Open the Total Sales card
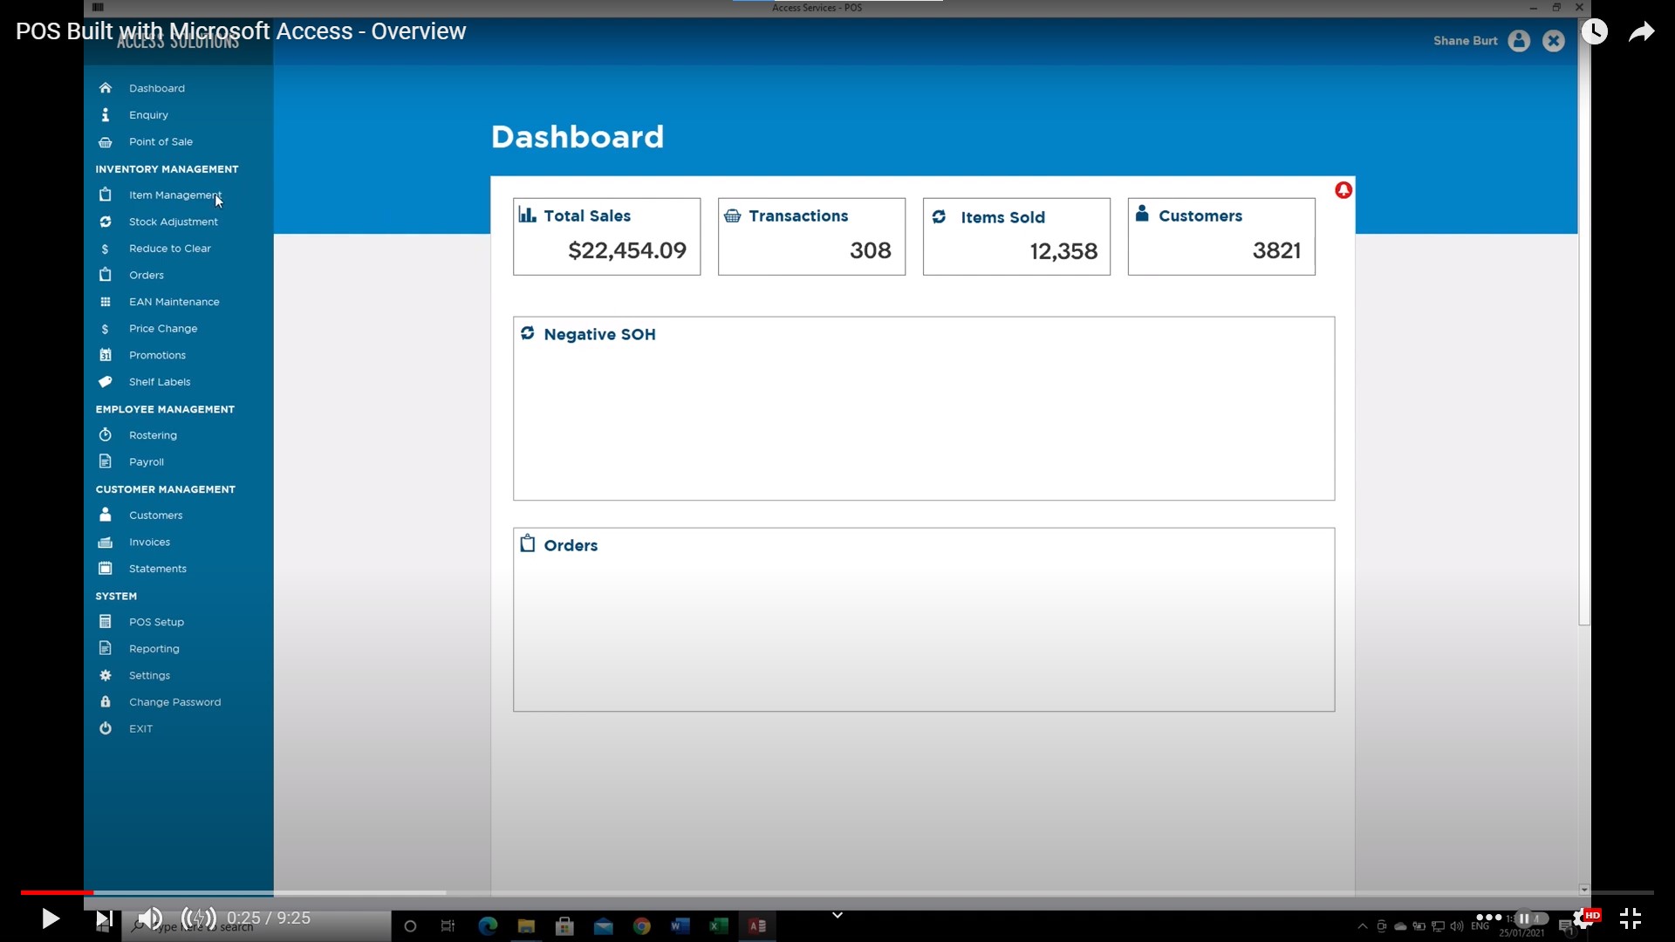The image size is (1675, 942). (607, 236)
